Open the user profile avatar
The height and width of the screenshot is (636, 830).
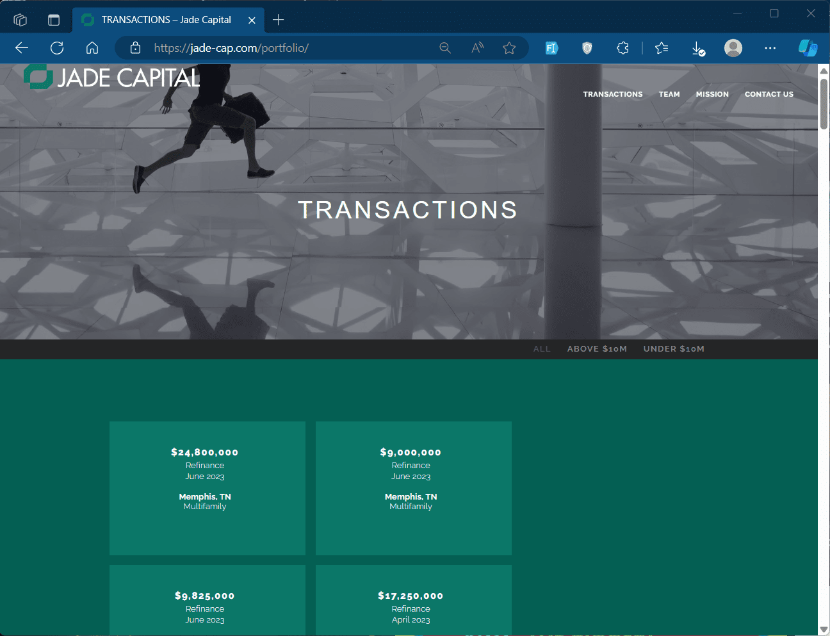coord(733,48)
